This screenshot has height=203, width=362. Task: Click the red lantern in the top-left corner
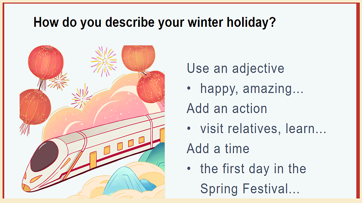coord(45,63)
